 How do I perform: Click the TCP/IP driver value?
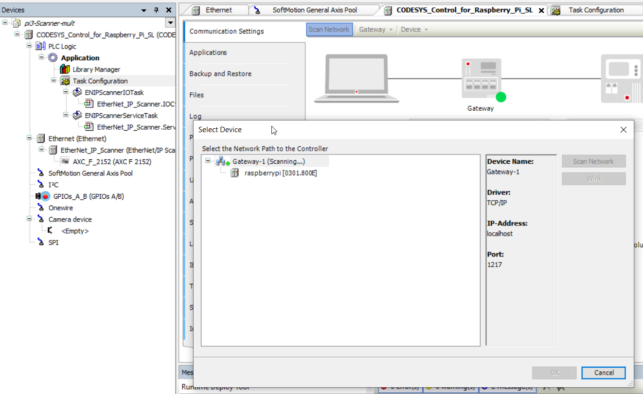[497, 203]
